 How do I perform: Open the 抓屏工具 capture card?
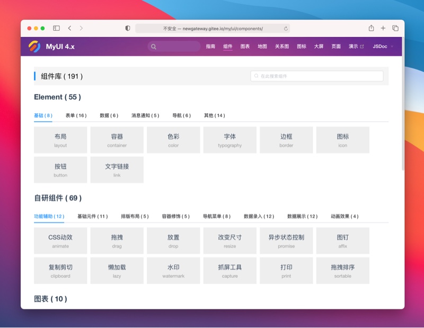coord(230,270)
